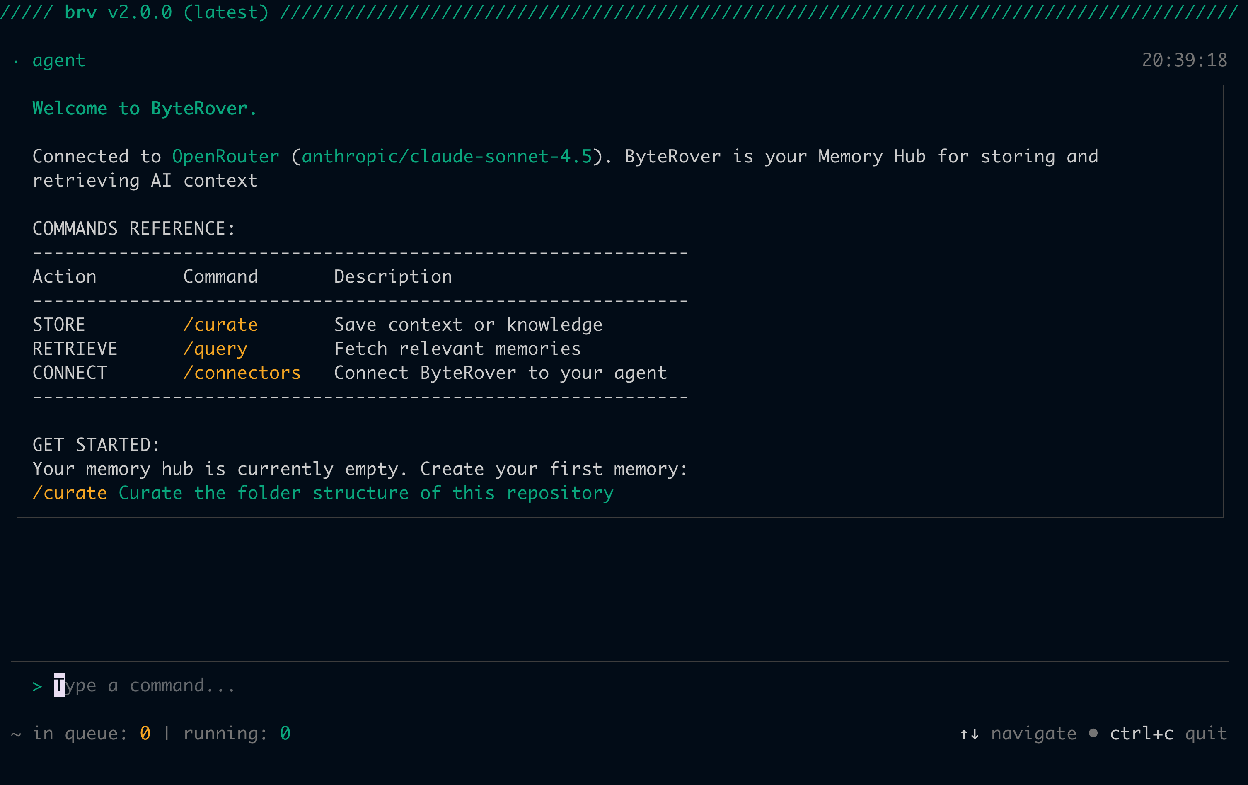Click the ctrl+c quit hint
The height and width of the screenshot is (785, 1248).
pos(1168,733)
